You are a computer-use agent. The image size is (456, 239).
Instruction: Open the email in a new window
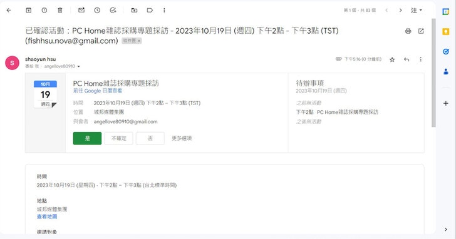pos(421,31)
